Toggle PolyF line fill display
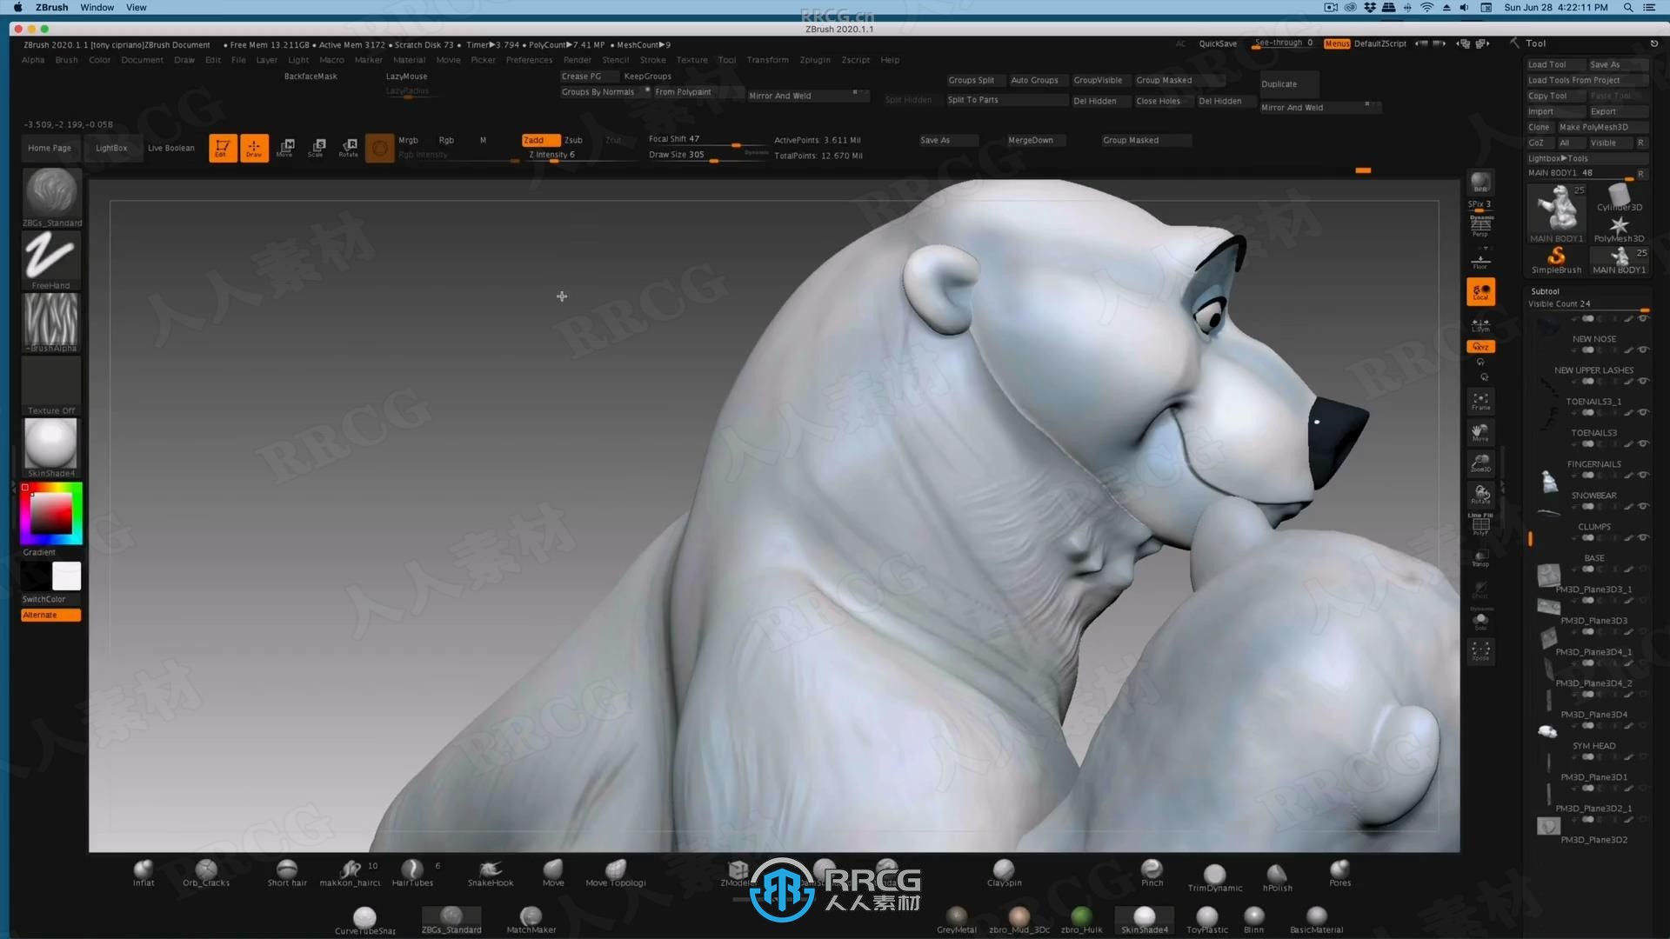The width and height of the screenshot is (1670, 939). coord(1480,524)
